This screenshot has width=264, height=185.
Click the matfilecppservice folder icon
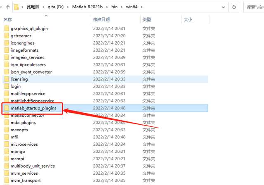pos(7,94)
